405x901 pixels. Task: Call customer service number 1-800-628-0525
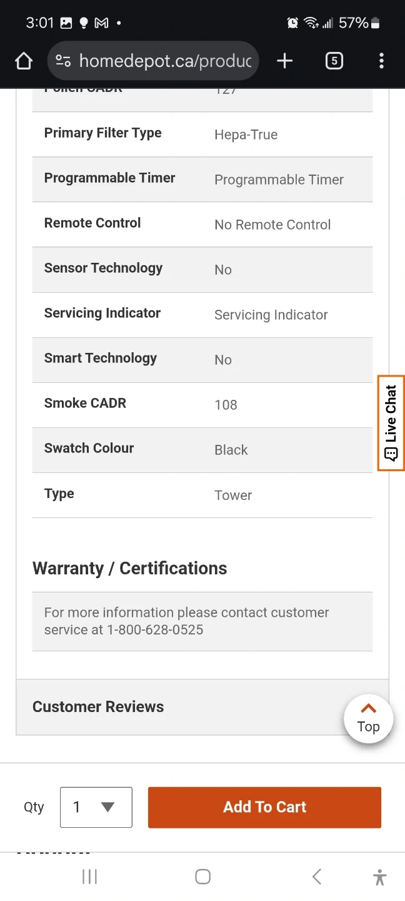tap(155, 630)
